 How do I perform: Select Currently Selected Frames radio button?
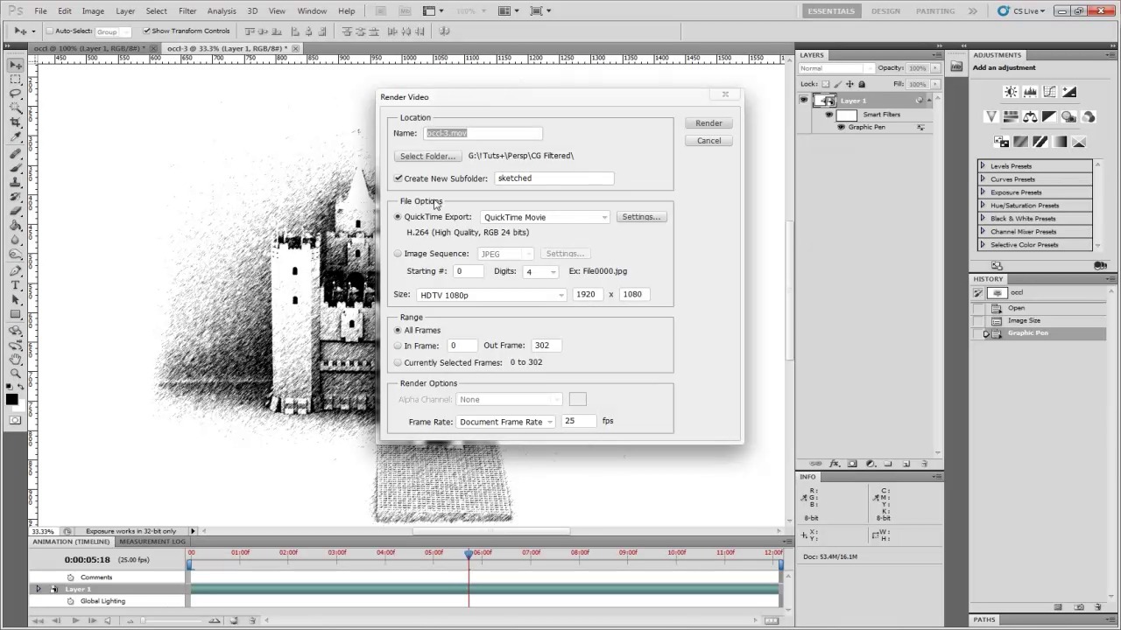[x=398, y=362]
